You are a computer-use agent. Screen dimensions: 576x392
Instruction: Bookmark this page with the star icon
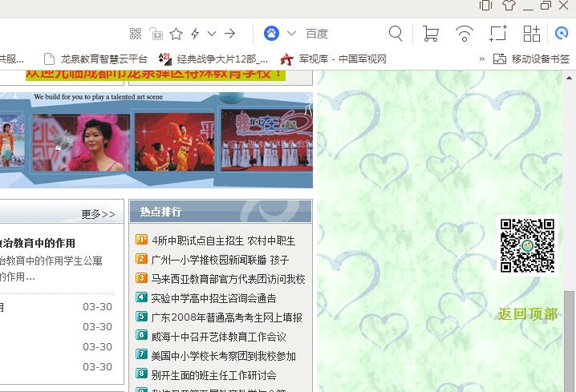coord(176,34)
